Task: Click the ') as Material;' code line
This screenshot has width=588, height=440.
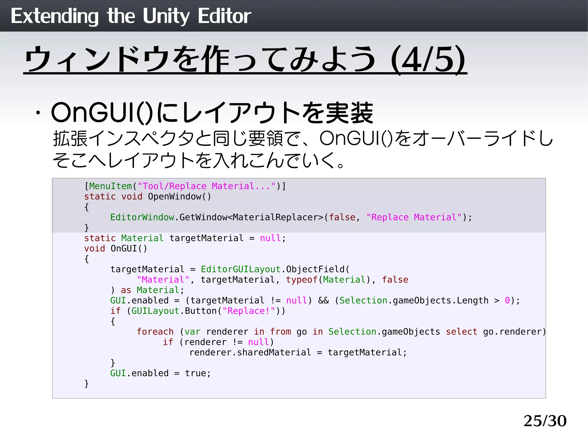Action: (147, 290)
